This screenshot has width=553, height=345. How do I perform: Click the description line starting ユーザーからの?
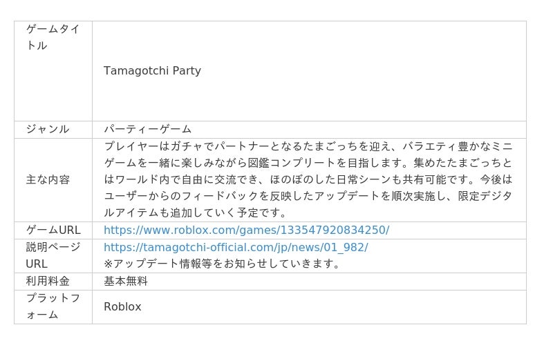tap(308, 196)
